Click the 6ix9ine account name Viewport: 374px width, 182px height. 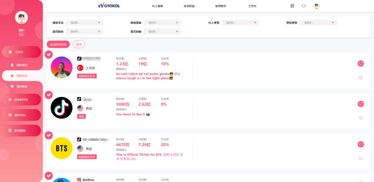point(88,180)
